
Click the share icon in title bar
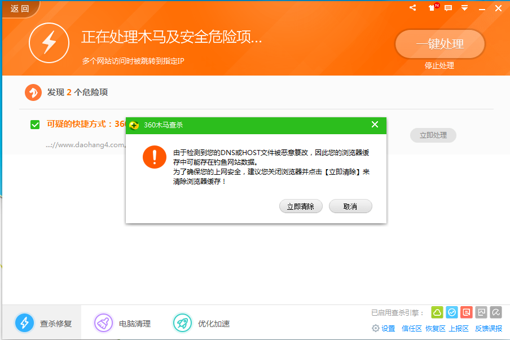pos(412,8)
